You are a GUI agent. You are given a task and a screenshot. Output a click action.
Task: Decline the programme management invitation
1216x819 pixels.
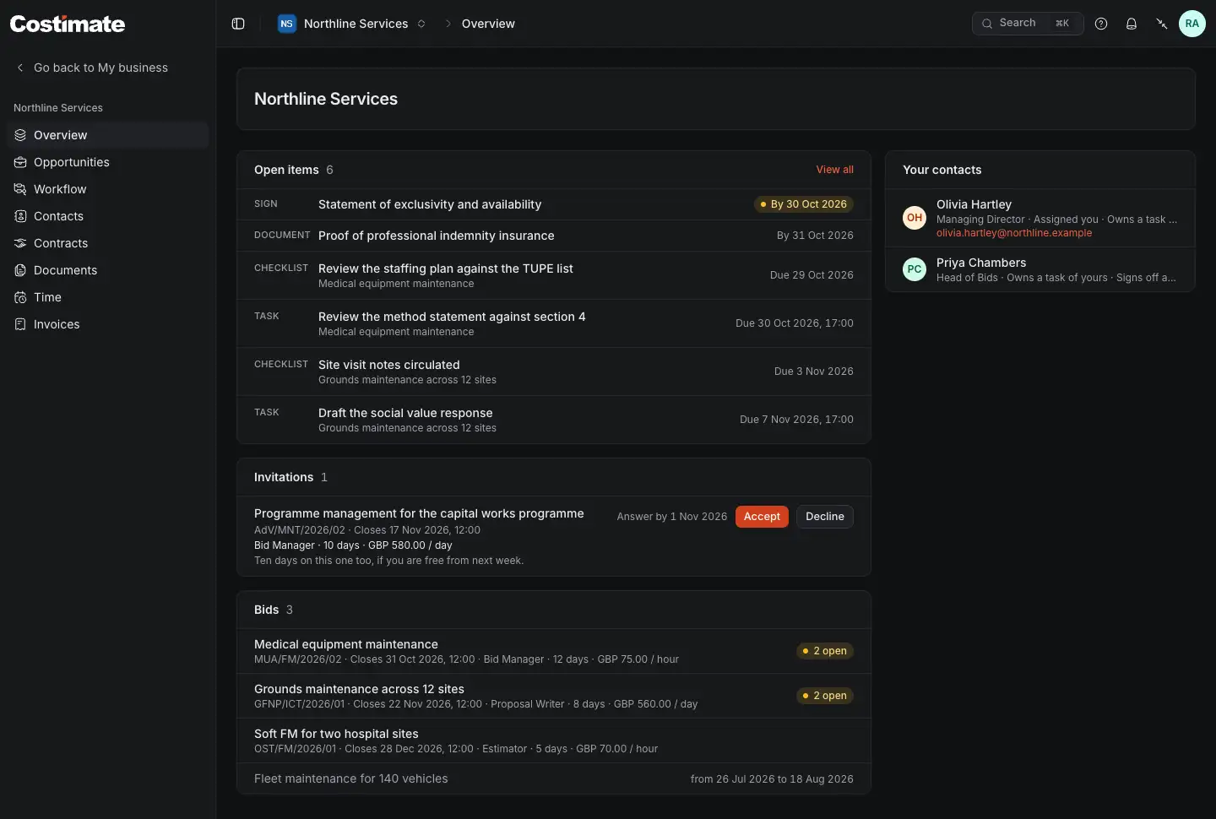pos(825,517)
